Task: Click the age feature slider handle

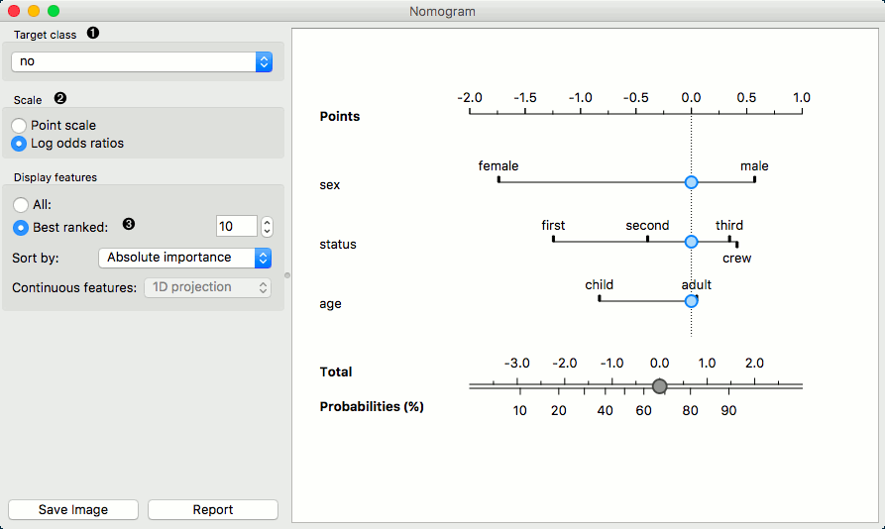Action: (x=692, y=300)
